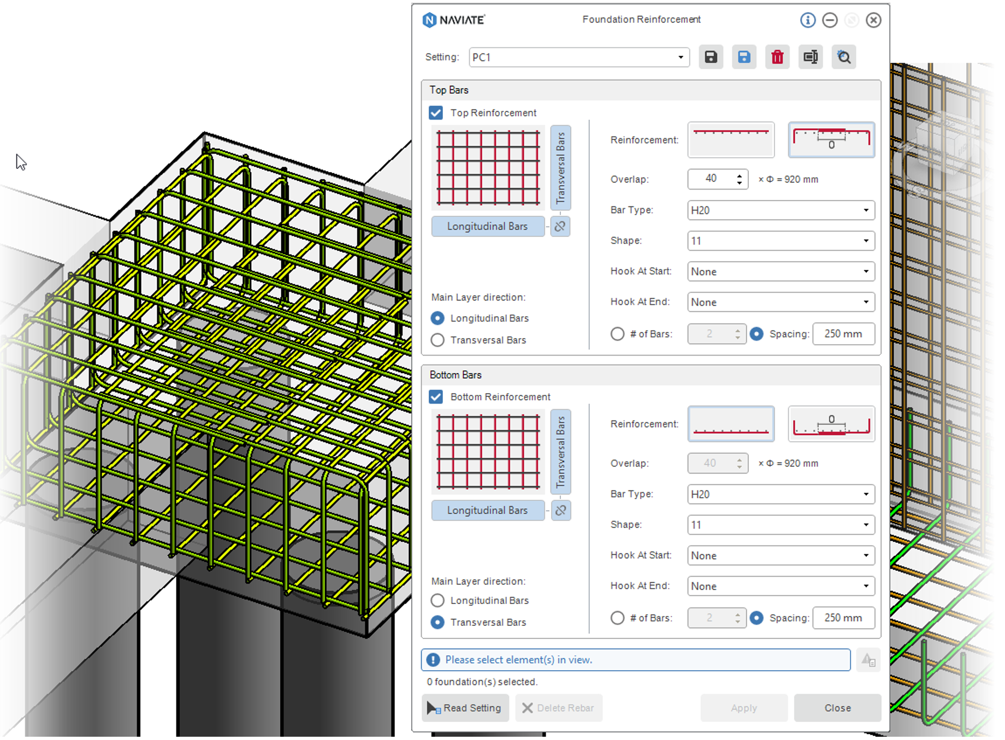The height and width of the screenshot is (740, 1005).
Task: Click the Close button
Action: 837,708
